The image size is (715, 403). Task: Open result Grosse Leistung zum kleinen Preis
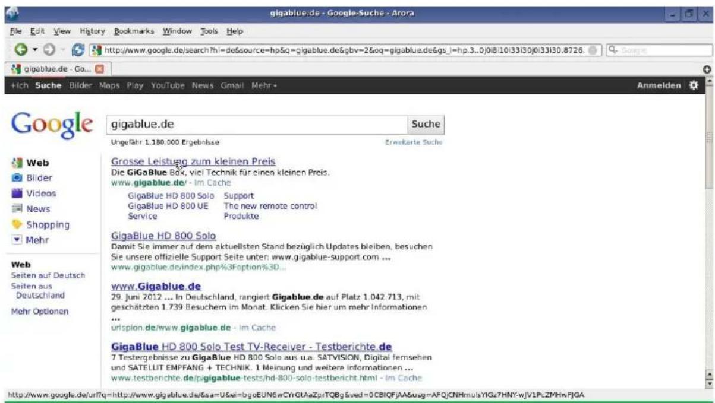point(193,161)
